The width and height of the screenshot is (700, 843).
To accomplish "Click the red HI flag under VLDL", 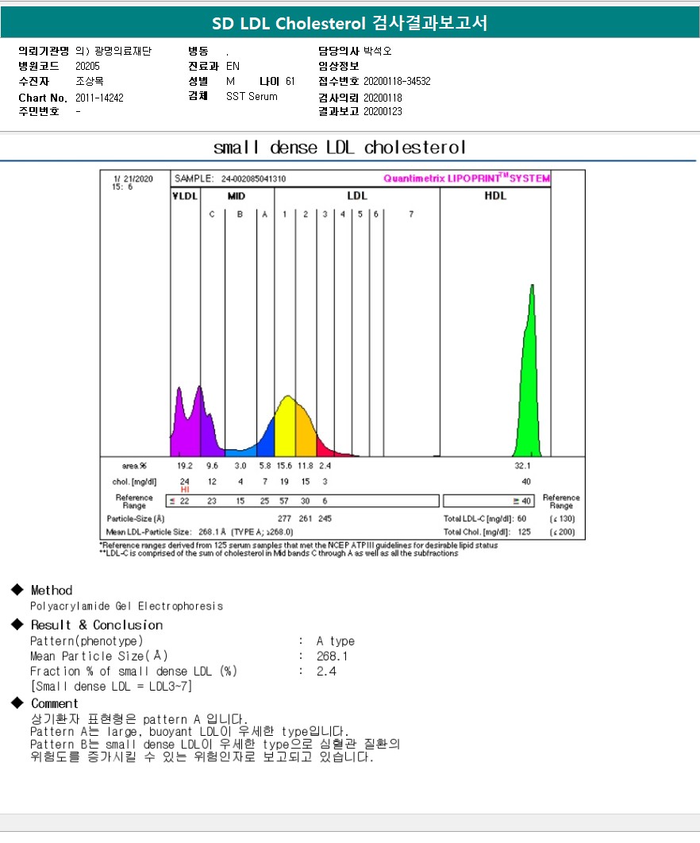I will pos(185,489).
